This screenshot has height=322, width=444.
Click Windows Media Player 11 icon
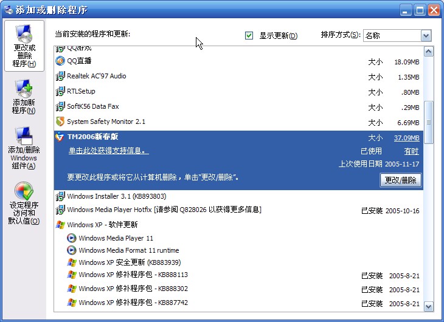pyautogui.click(x=72, y=238)
